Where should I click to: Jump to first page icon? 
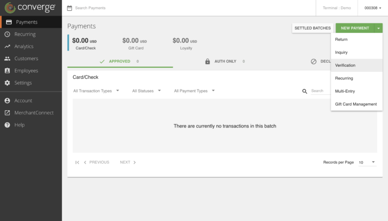77,162
